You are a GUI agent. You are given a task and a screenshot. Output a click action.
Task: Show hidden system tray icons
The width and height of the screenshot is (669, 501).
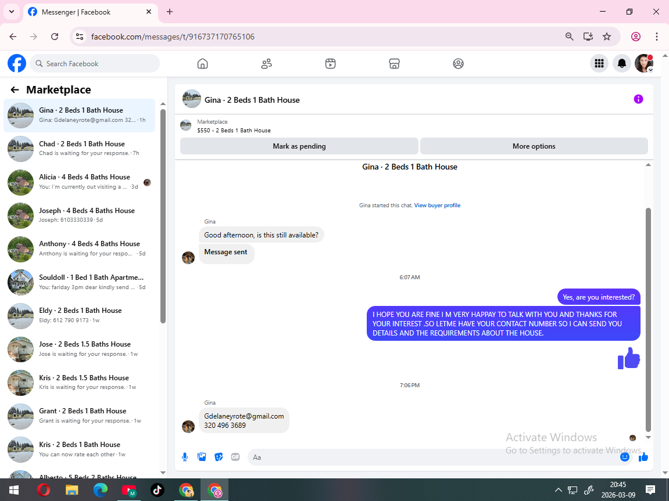tap(558, 490)
